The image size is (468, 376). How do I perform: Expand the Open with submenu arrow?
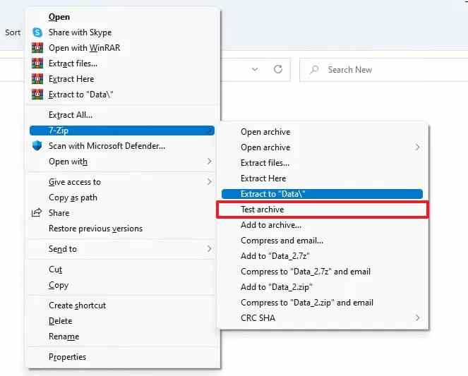[209, 162]
